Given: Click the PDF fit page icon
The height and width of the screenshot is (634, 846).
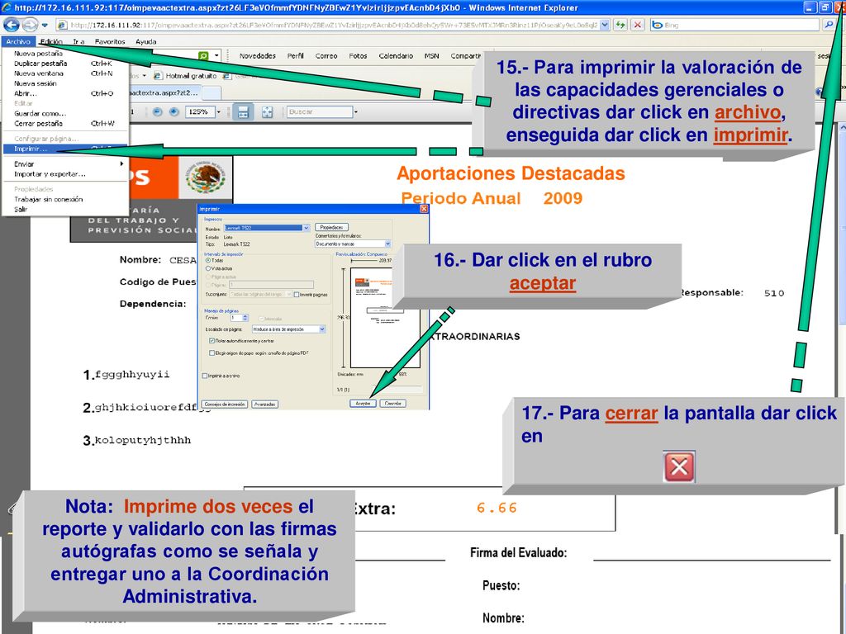Looking at the screenshot, I should click(x=267, y=112).
